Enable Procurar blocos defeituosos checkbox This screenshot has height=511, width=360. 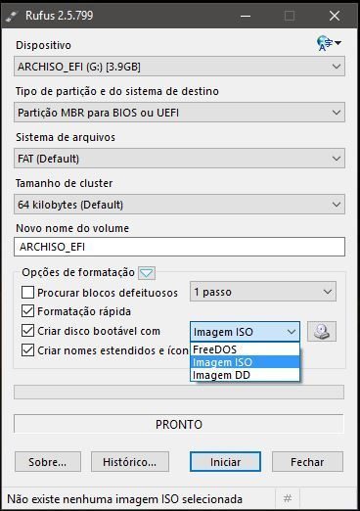(x=27, y=293)
